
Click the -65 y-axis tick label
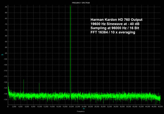pyautogui.click(x=6, y=18)
